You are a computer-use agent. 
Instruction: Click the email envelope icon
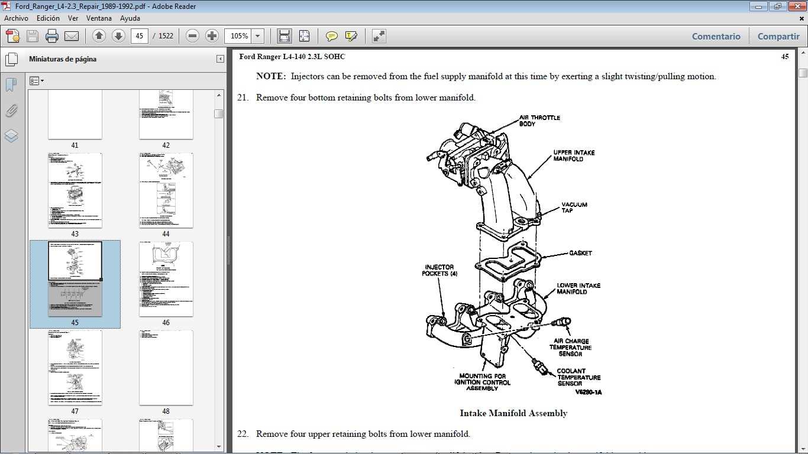click(x=72, y=36)
